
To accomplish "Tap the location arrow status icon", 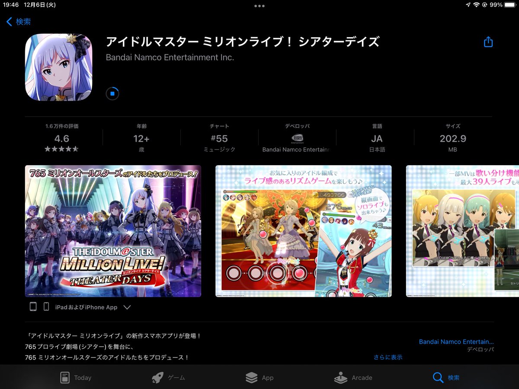I will tap(468, 5).
